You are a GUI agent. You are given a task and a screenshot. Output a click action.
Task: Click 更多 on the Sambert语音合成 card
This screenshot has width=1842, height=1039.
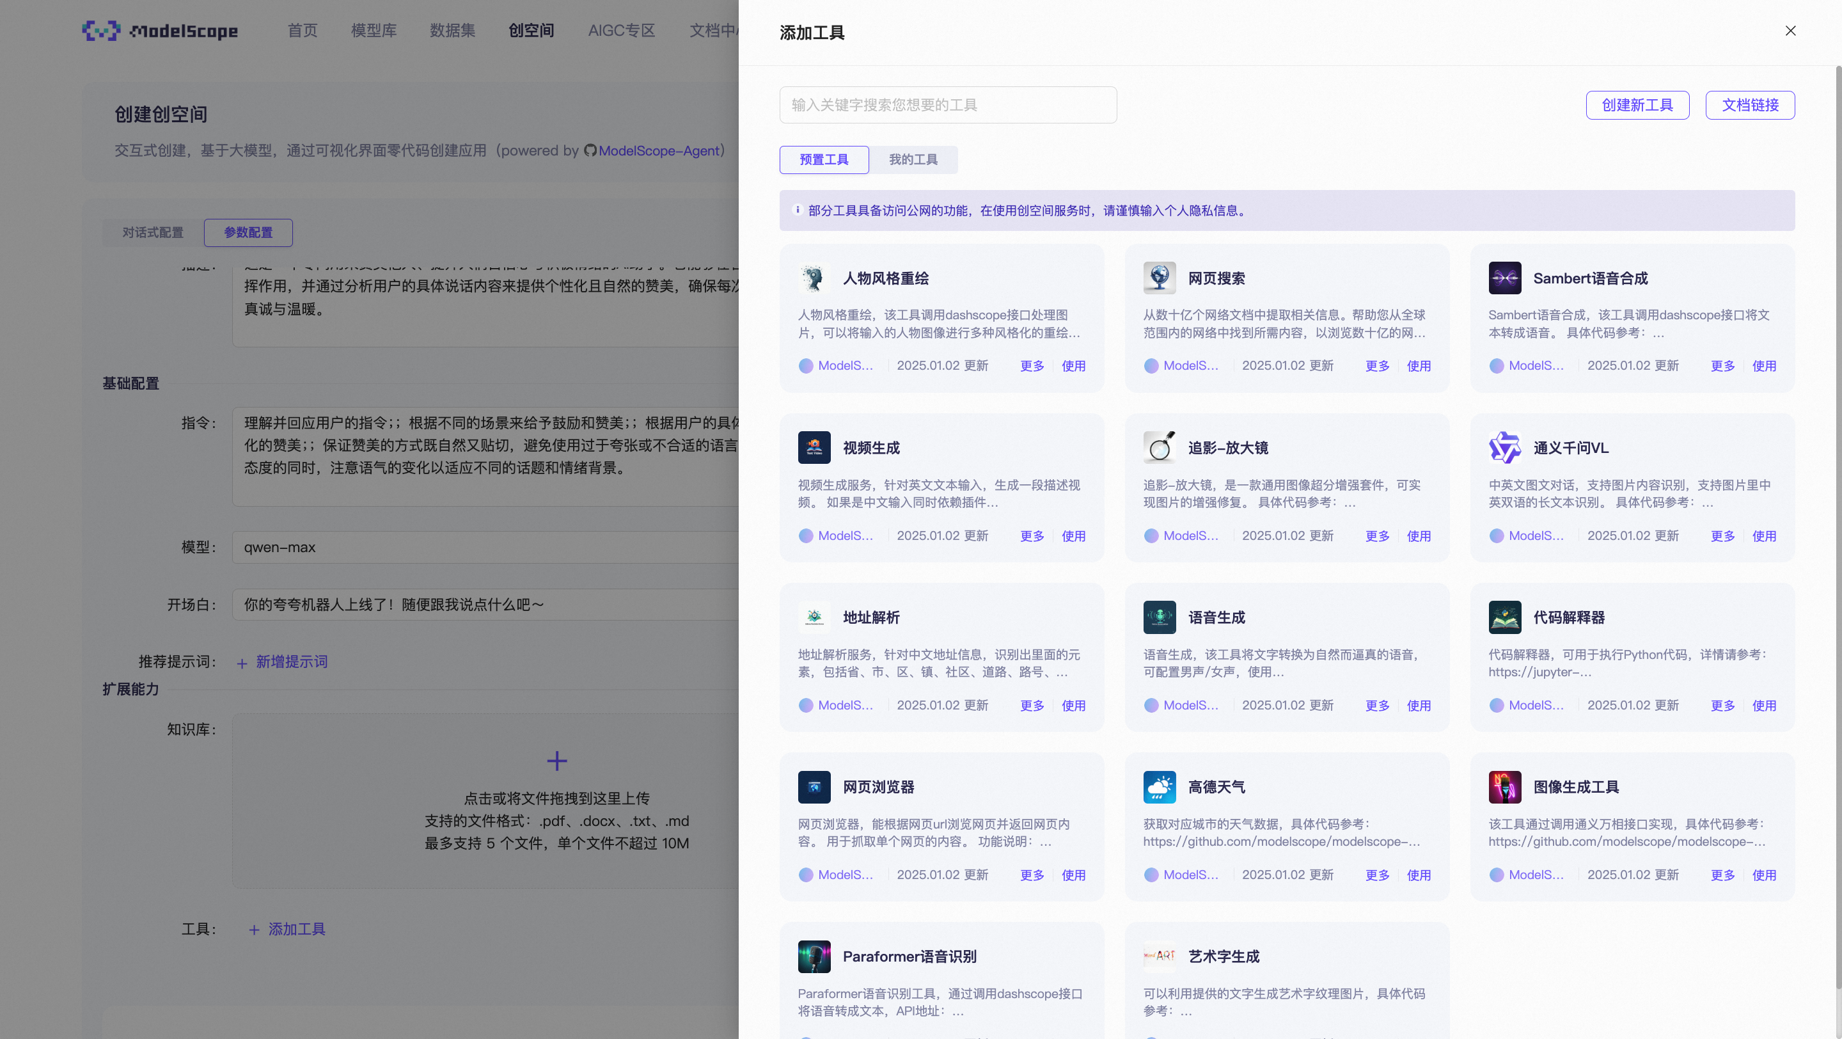1722,366
